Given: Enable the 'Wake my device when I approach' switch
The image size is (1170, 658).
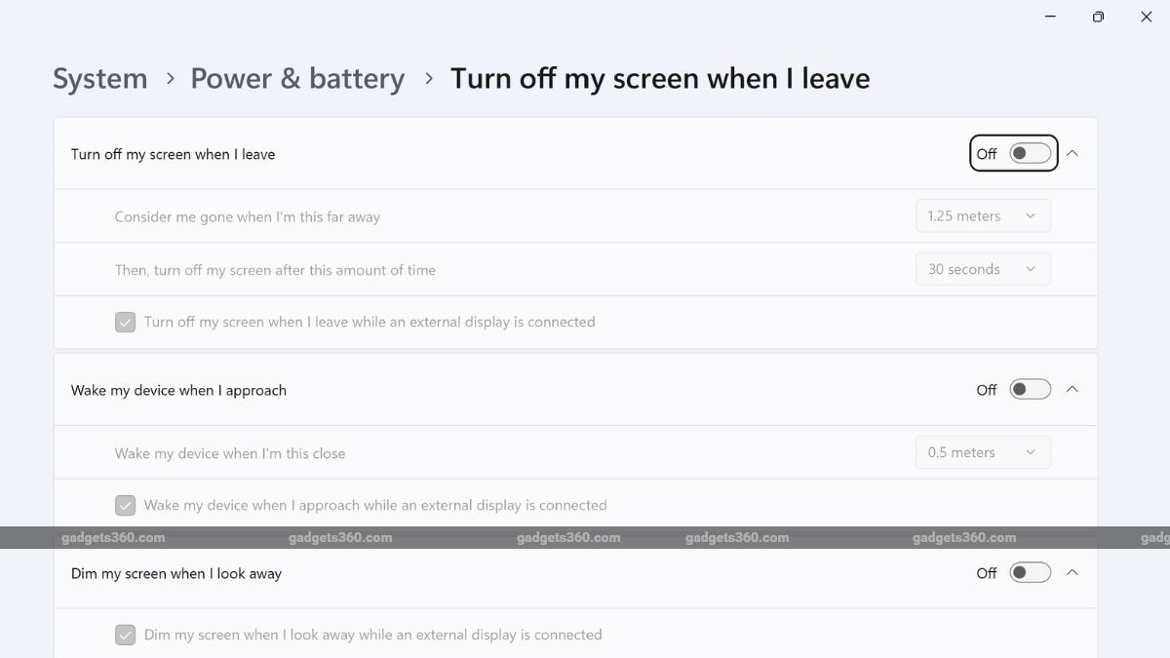Looking at the screenshot, I should coord(1030,389).
